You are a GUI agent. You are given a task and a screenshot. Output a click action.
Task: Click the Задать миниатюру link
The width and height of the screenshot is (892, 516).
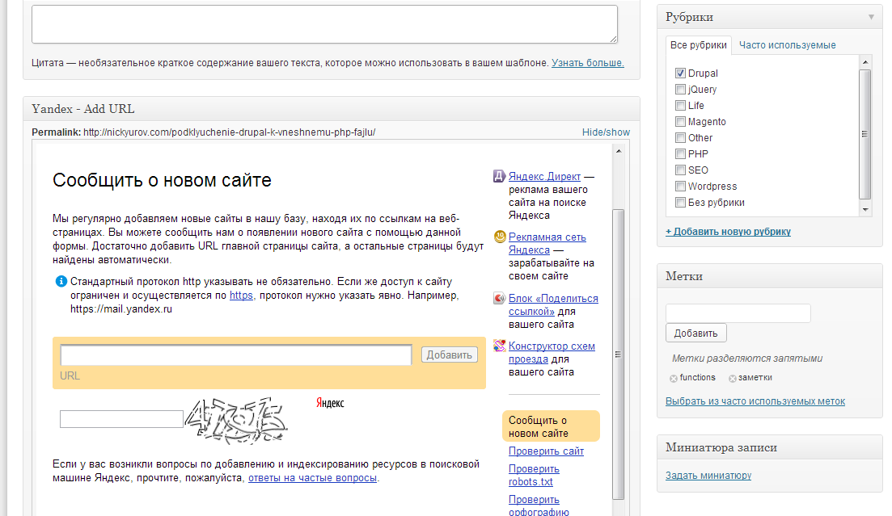(x=708, y=476)
